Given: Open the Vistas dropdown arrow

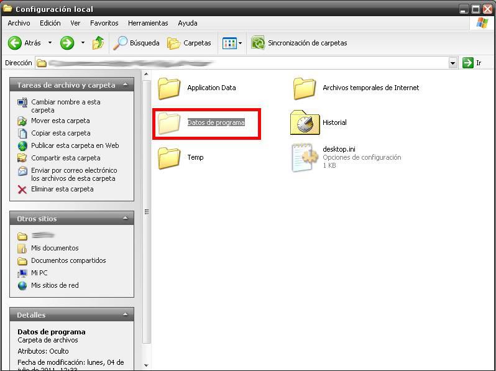Looking at the screenshot, I should point(240,44).
